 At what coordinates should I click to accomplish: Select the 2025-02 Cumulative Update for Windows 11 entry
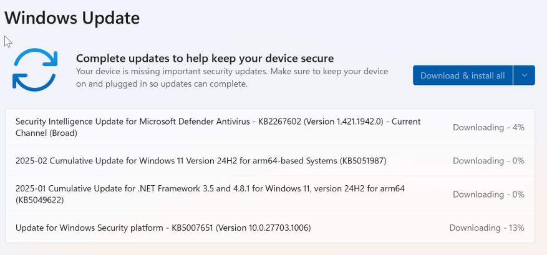(x=269, y=160)
